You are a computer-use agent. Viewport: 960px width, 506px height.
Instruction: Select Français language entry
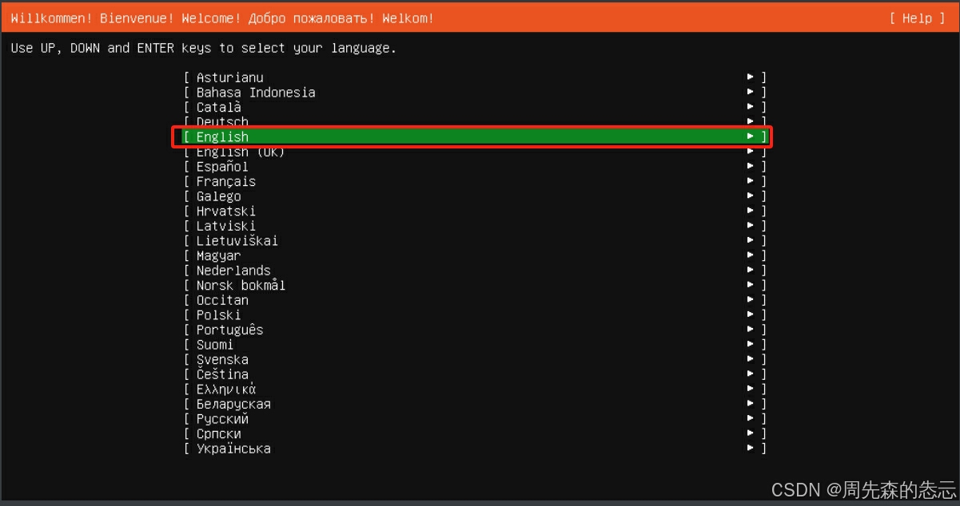475,182
